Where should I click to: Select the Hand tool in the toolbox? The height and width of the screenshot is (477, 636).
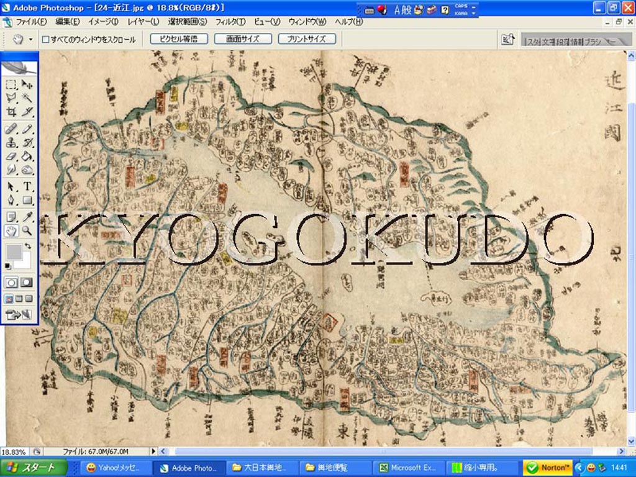click(x=11, y=231)
